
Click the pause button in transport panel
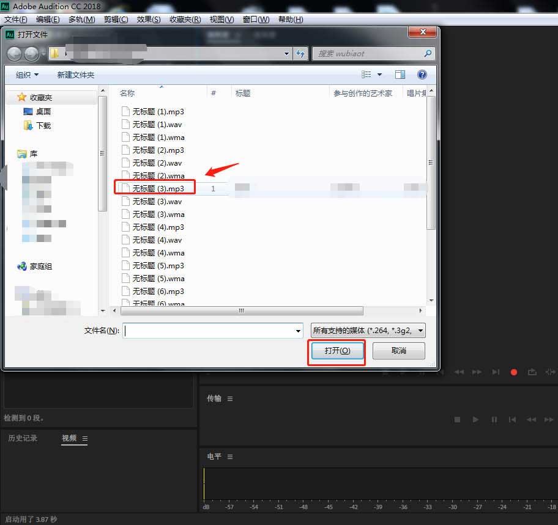click(494, 420)
